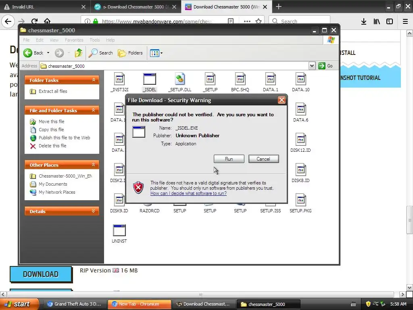This screenshot has width=413, height=310.
Task: Switch to Grand Theft Auto 3 taskbar item
Action: pos(75,304)
